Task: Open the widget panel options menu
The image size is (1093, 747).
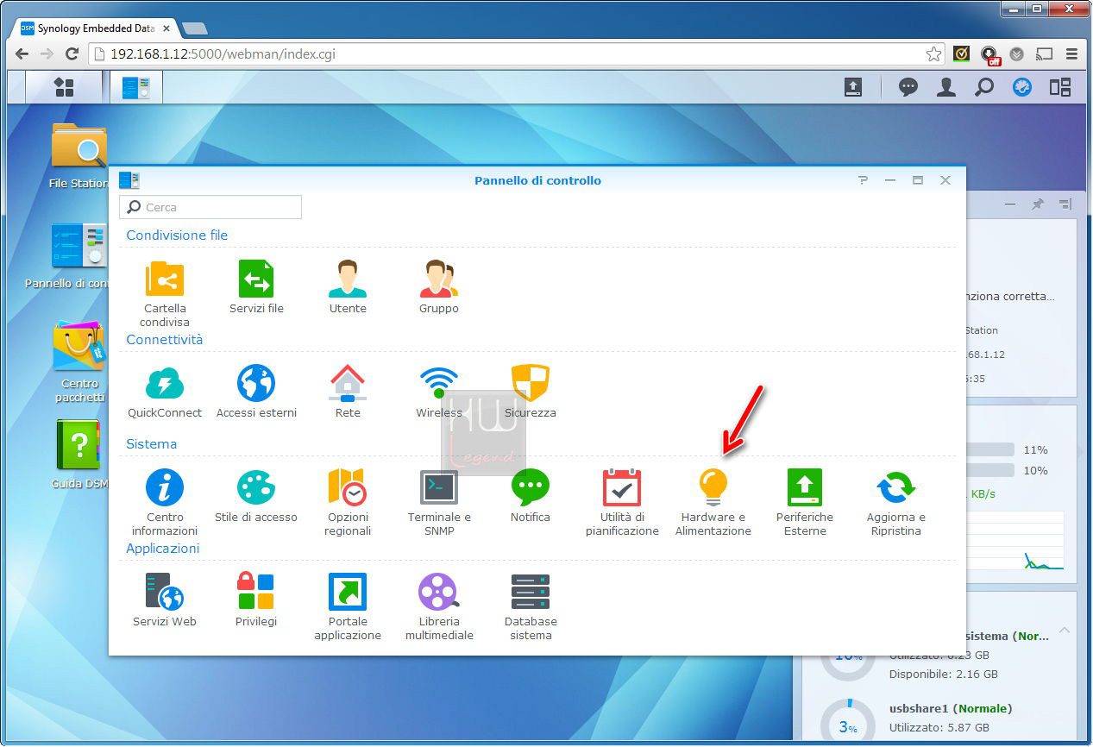Action: tap(1065, 204)
